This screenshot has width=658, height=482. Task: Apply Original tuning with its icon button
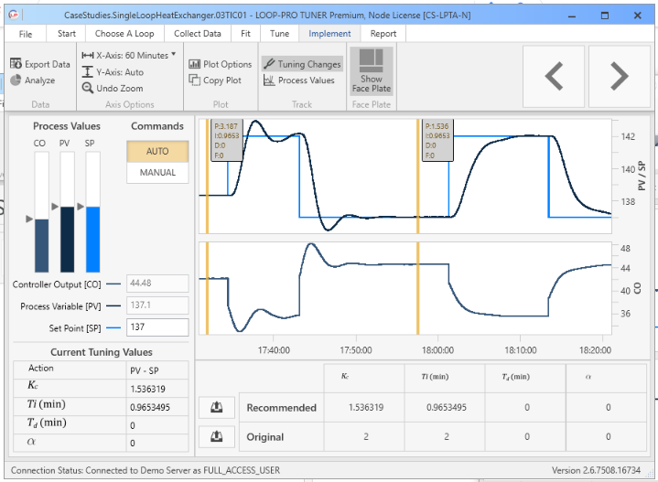click(217, 436)
